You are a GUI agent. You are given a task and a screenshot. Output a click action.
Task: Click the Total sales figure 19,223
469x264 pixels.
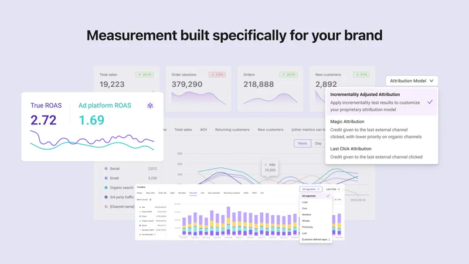point(112,84)
